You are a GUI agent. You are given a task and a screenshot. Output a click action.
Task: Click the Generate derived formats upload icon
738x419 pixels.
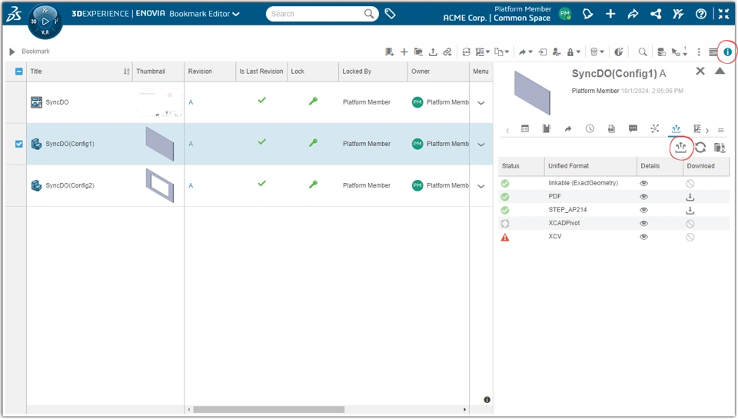(x=680, y=148)
